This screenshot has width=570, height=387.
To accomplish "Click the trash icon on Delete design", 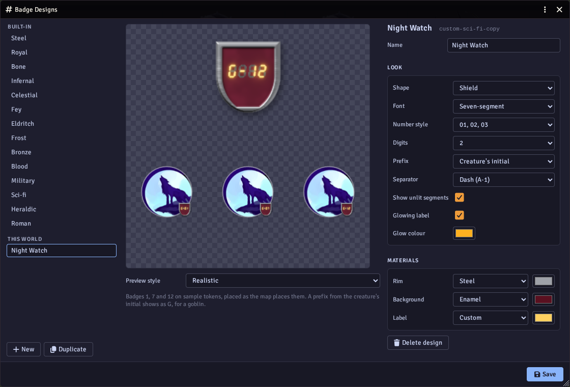I will [x=396, y=343].
